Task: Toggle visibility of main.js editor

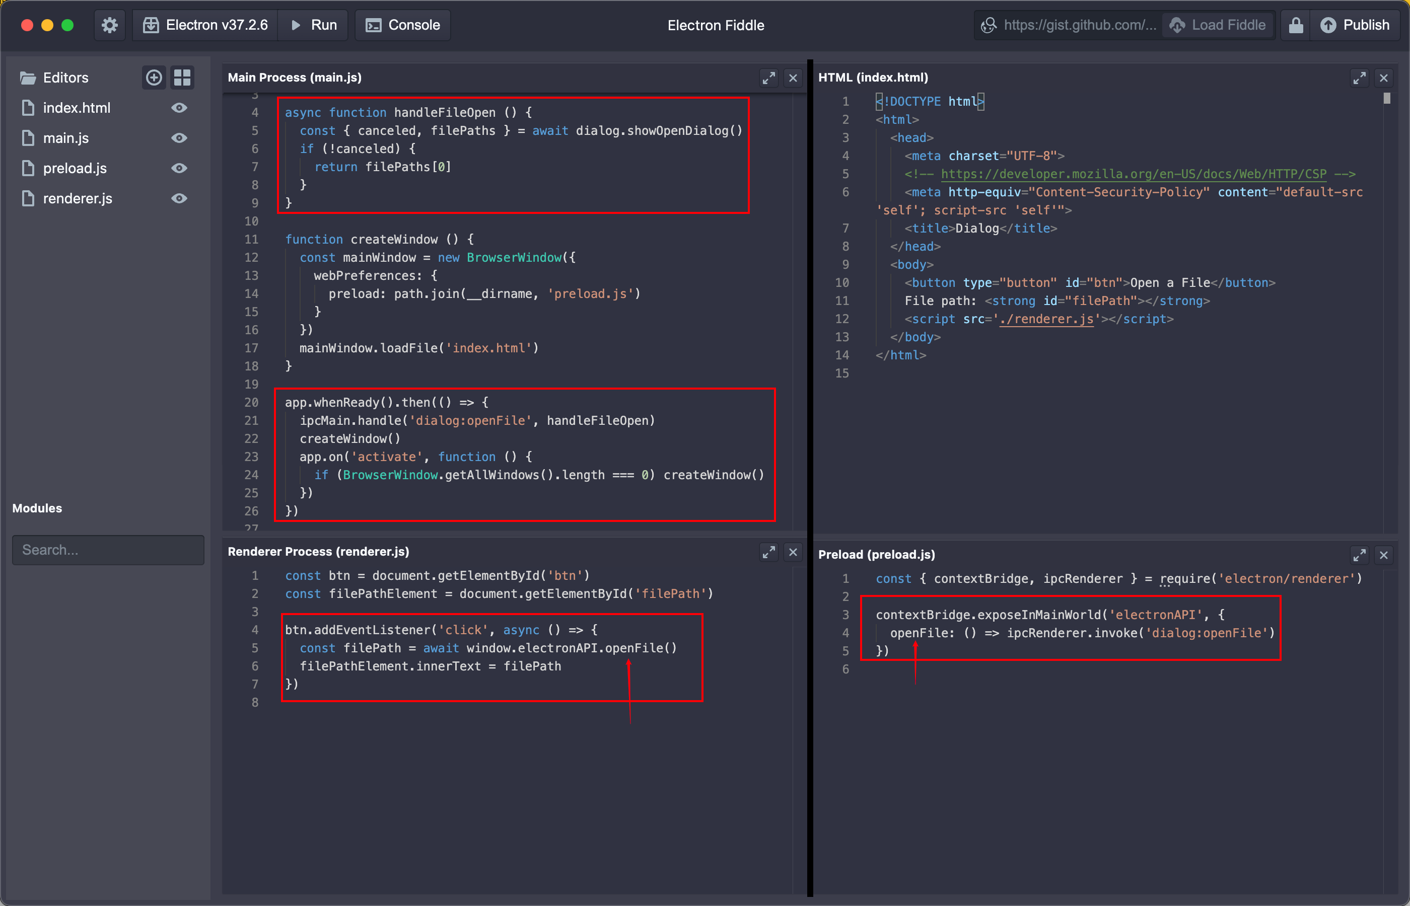Action: coord(179,138)
